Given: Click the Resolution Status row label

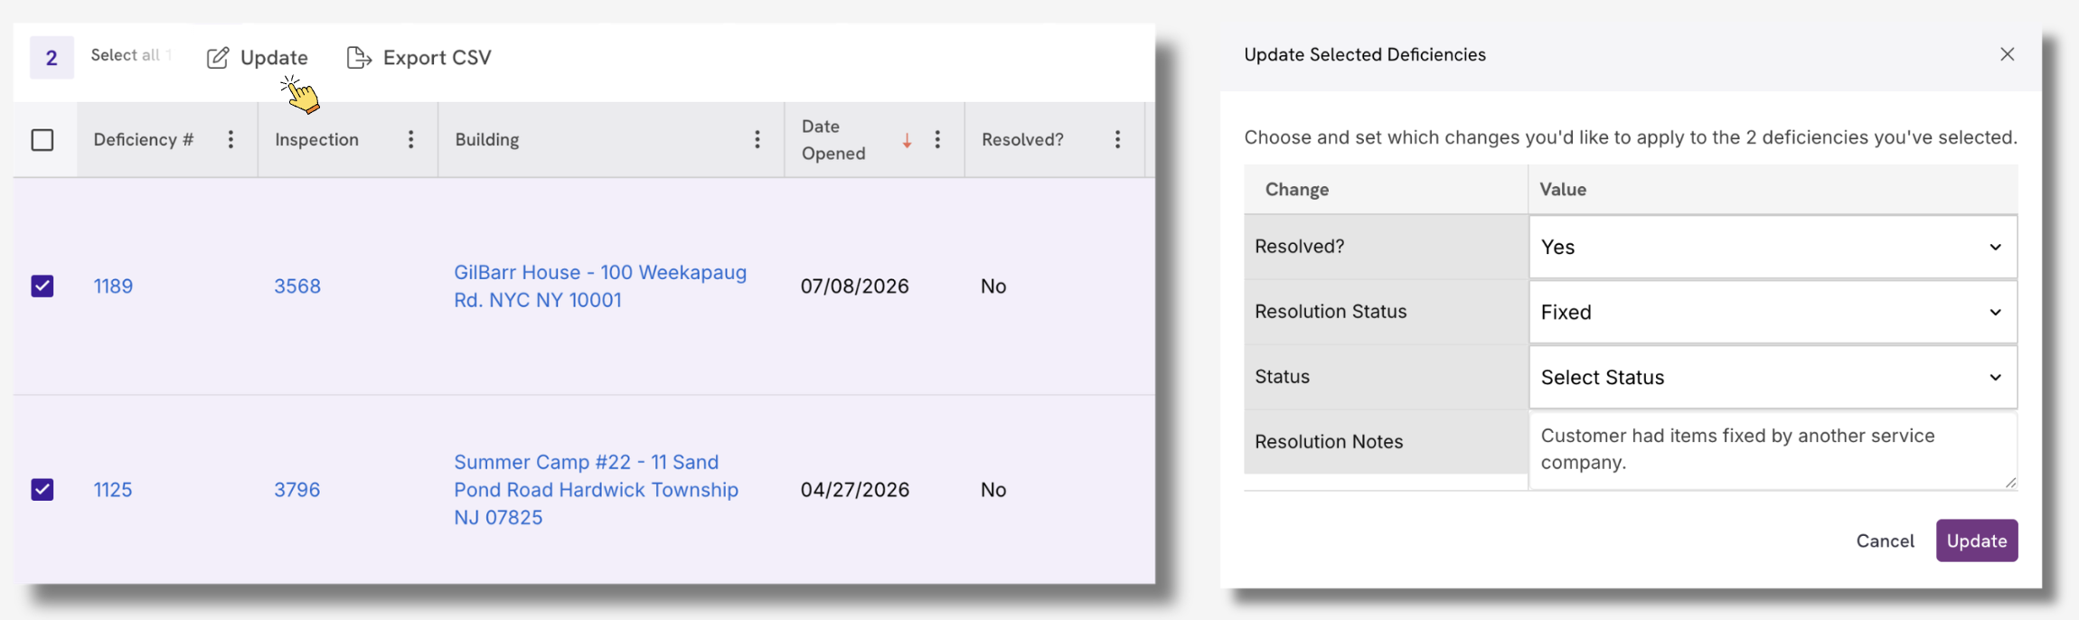Looking at the screenshot, I should (1331, 312).
